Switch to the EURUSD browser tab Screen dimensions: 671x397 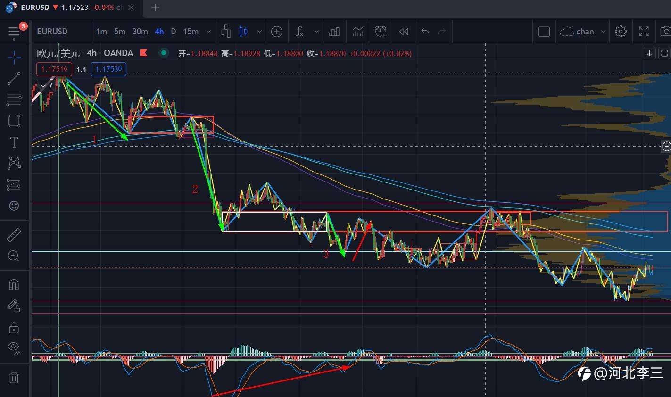71,8
